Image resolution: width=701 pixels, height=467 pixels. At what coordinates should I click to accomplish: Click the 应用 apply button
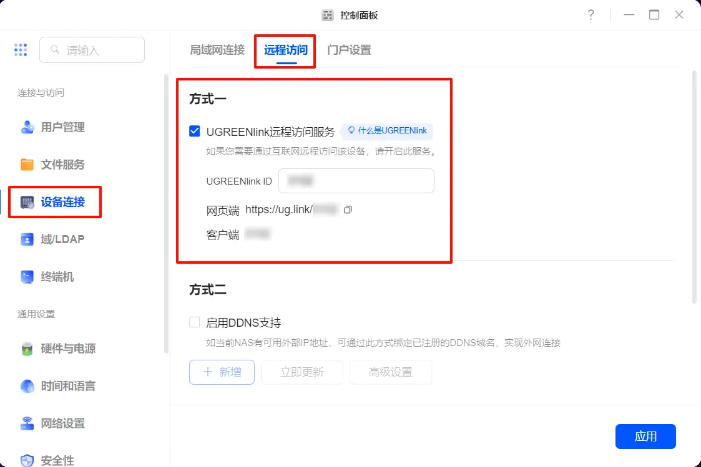[x=645, y=436]
